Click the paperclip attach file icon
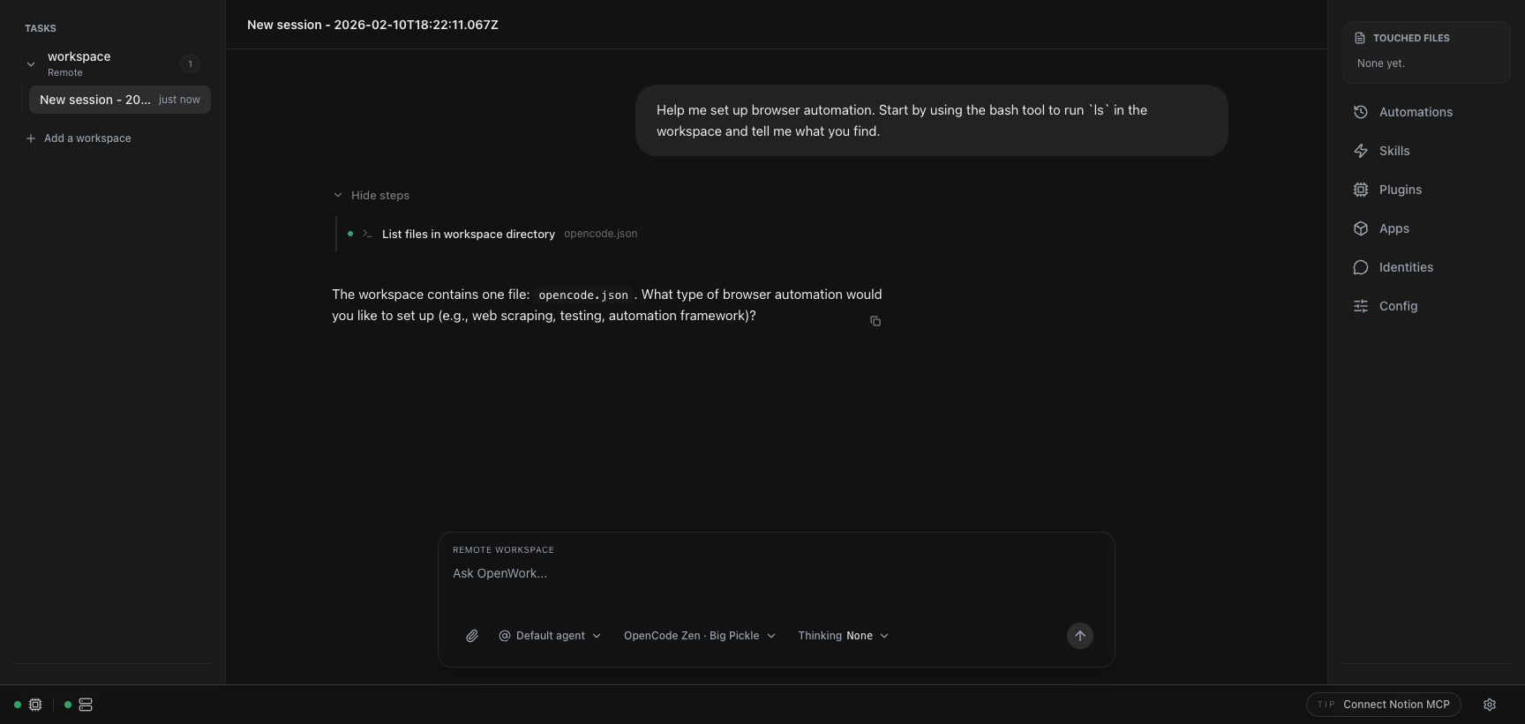 472,636
